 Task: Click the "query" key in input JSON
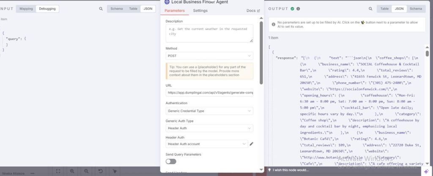13,39
